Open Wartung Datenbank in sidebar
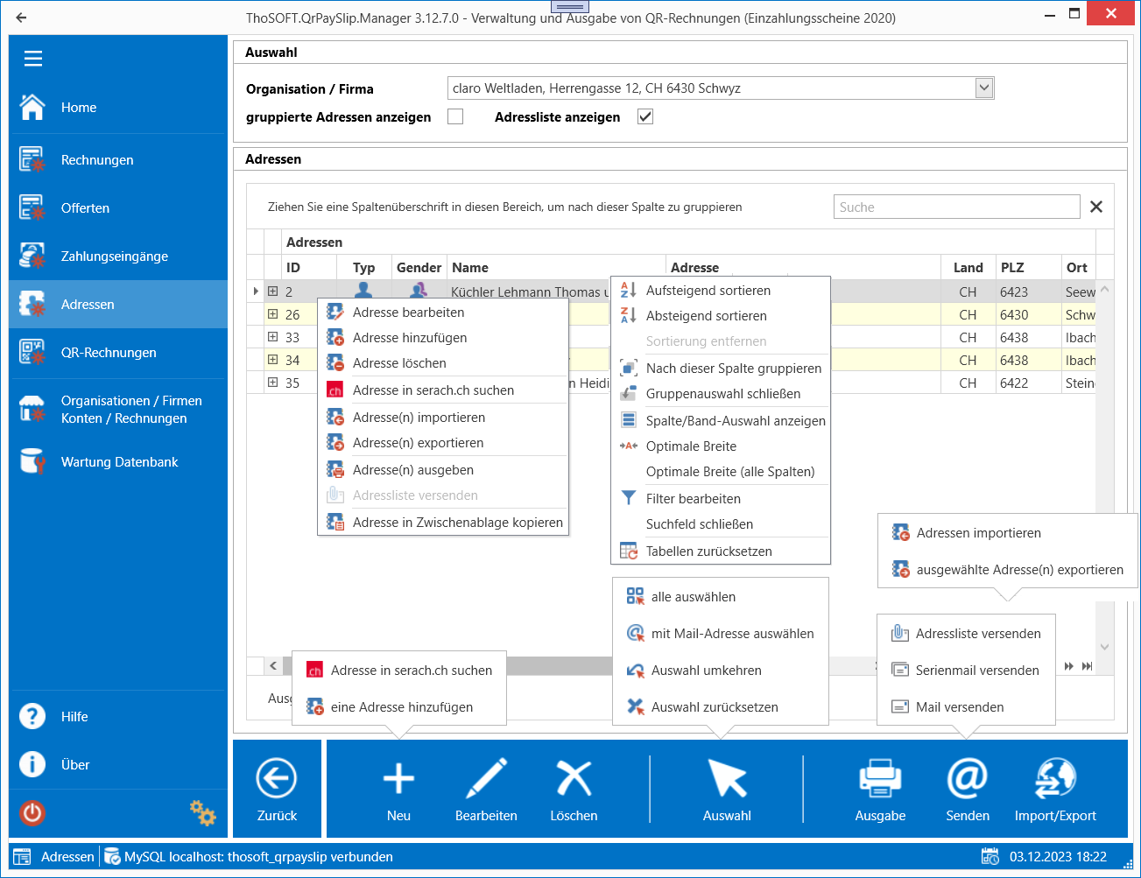 pyautogui.click(x=118, y=462)
